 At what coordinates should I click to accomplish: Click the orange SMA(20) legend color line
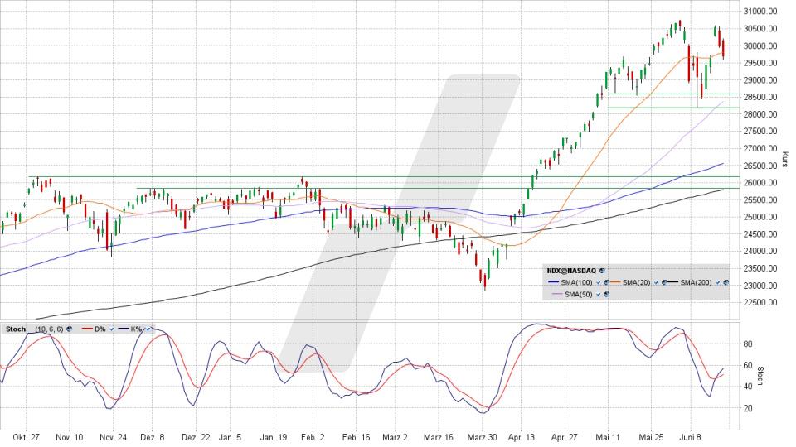click(x=615, y=281)
